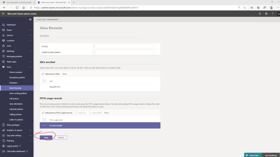Click the Meetings calendar icon
This screenshot has width=280, height=157.
point(3,51)
